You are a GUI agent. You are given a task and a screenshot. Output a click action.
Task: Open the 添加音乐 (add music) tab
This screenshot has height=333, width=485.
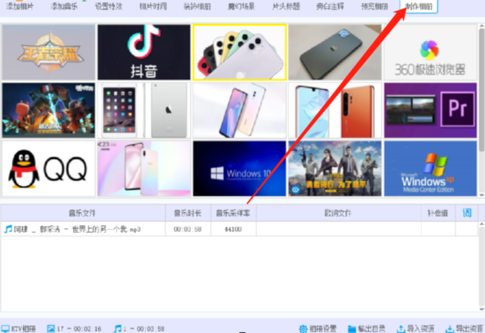click(64, 6)
